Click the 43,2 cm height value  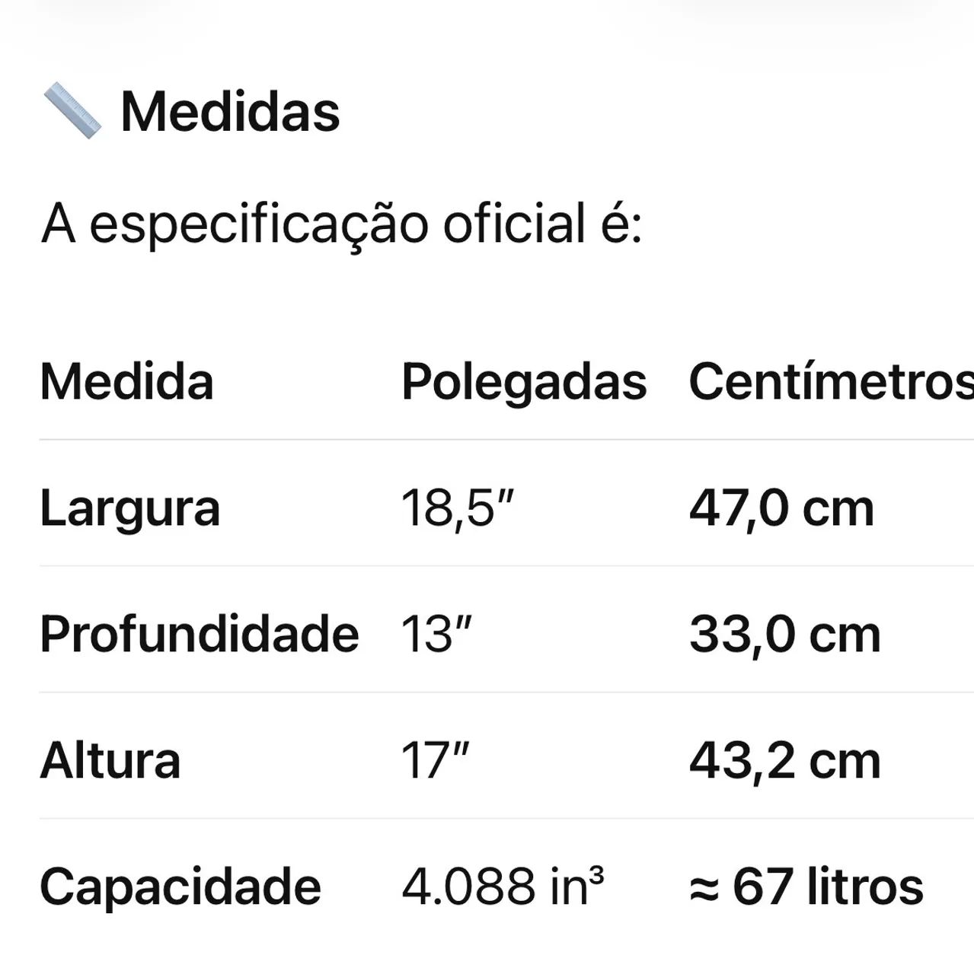coord(785,760)
